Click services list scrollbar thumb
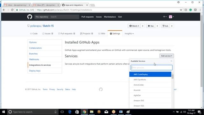Image resolution: width=204 pixels, height=115 pixels. 172,76
